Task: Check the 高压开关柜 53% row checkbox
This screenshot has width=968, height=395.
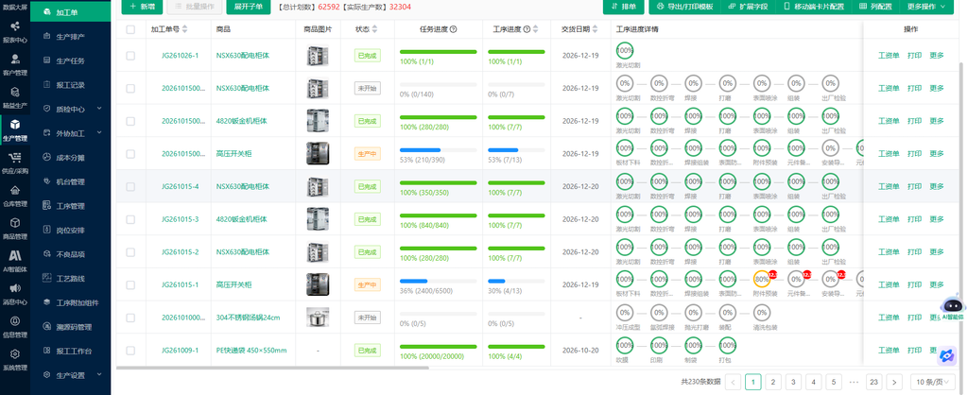Action: (x=130, y=154)
